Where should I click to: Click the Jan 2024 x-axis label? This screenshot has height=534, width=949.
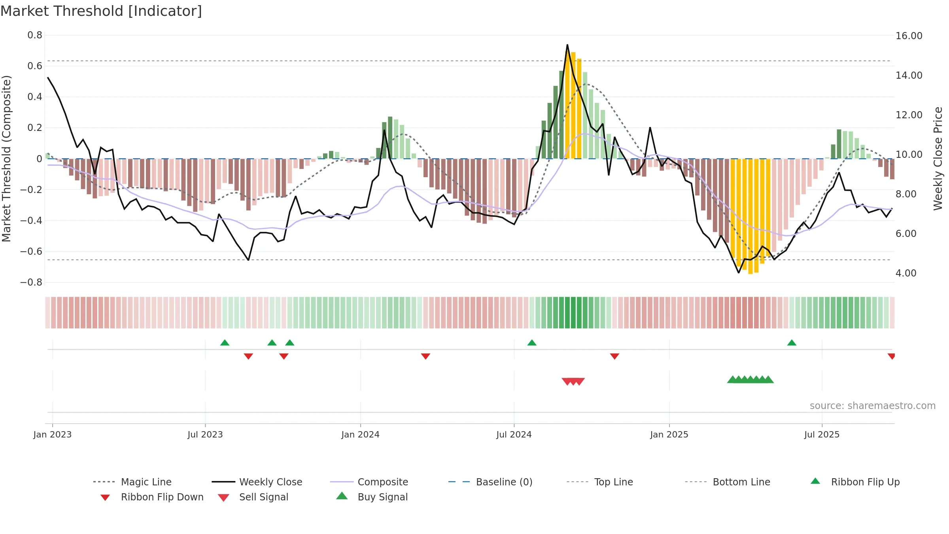pyautogui.click(x=361, y=435)
